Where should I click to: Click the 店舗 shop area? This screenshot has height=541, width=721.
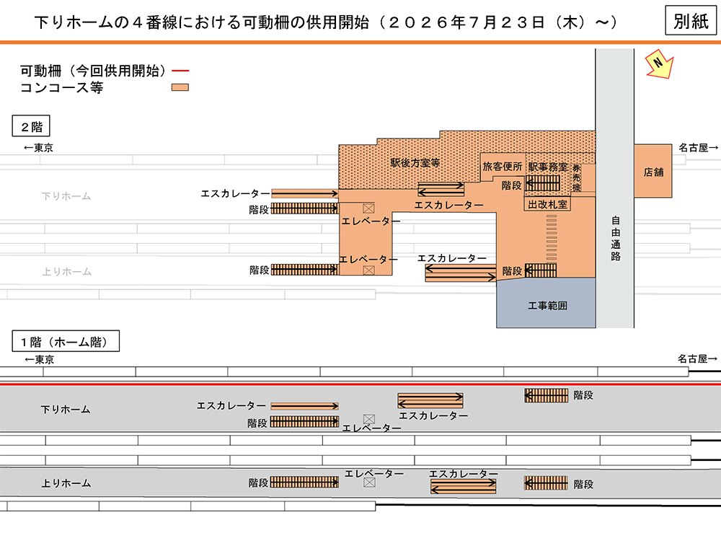click(x=654, y=172)
